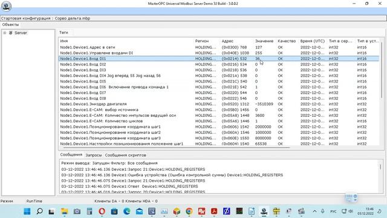Select the Node1.Device1.Вход DI1 tag

[219, 59]
